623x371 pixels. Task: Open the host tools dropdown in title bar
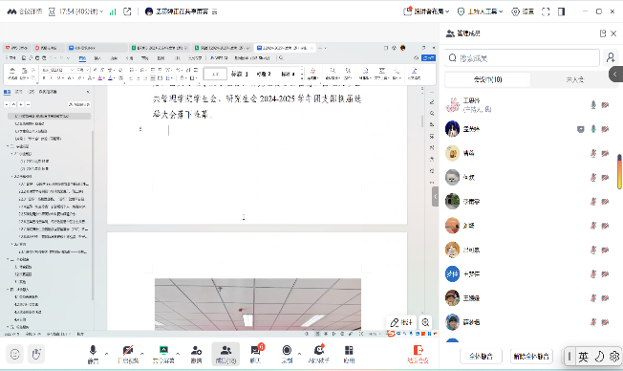pos(480,11)
